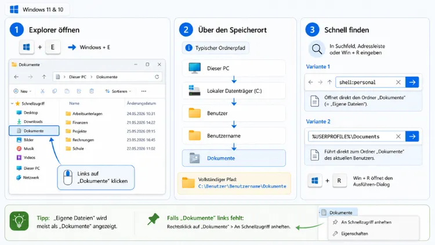Click the magnifier search icon
Image resolution: width=435 pixels, height=245 pixels.
point(317,49)
